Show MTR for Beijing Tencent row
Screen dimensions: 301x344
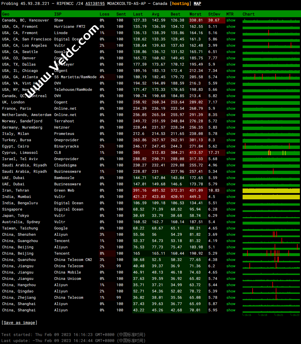[x=231, y=253]
